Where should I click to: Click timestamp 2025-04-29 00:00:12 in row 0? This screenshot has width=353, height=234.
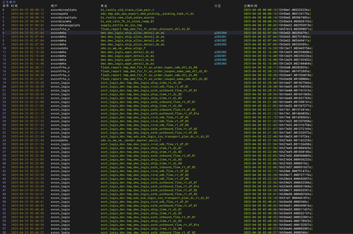point(27,10)
